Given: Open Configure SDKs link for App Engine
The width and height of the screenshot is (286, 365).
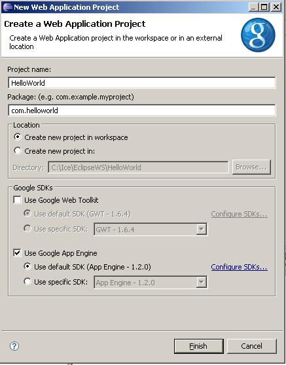Looking at the screenshot, I should [x=239, y=267].
